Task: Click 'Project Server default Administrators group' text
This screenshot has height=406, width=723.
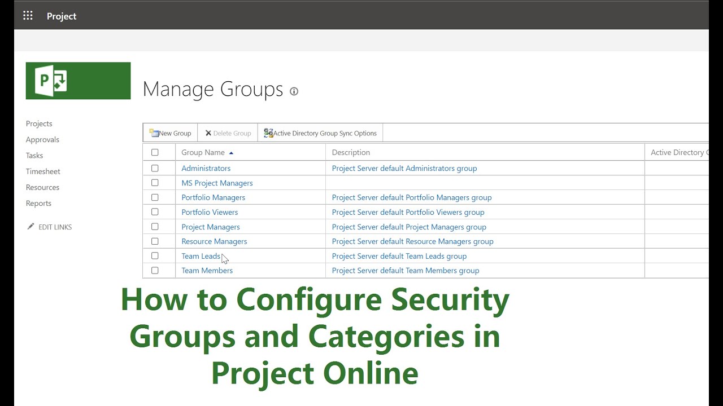Action: click(x=404, y=168)
